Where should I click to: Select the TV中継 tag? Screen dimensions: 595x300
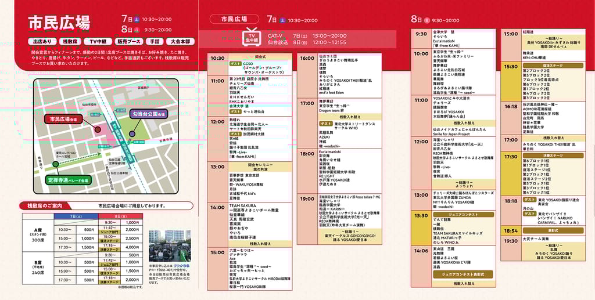pyautogui.click(x=98, y=41)
